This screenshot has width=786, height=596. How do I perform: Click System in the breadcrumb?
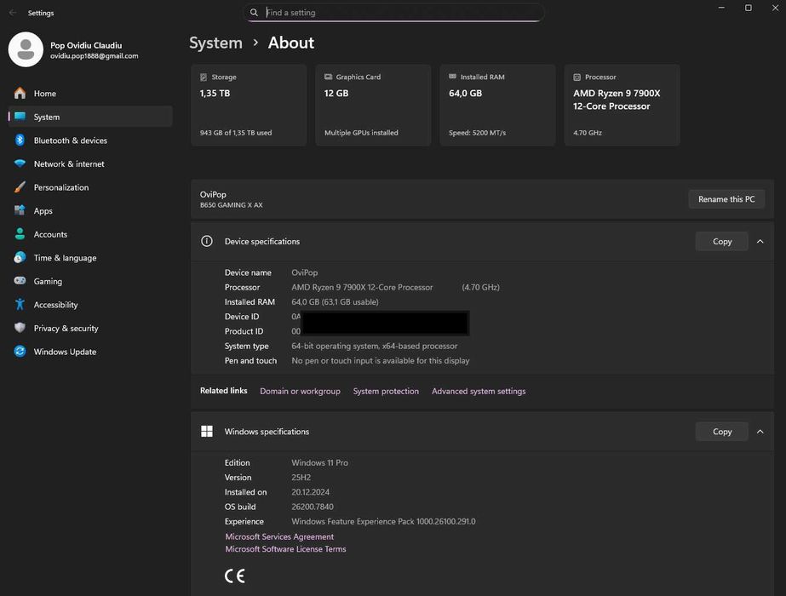[215, 43]
